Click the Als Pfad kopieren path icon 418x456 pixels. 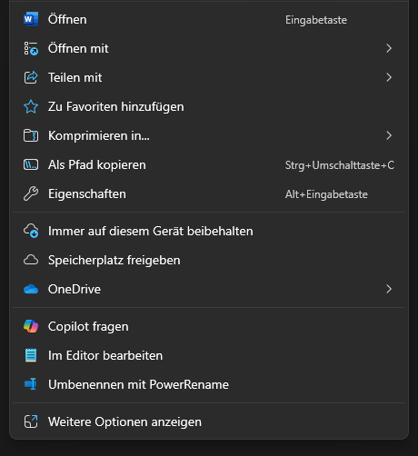pyautogui.click(x=31, y=164)
